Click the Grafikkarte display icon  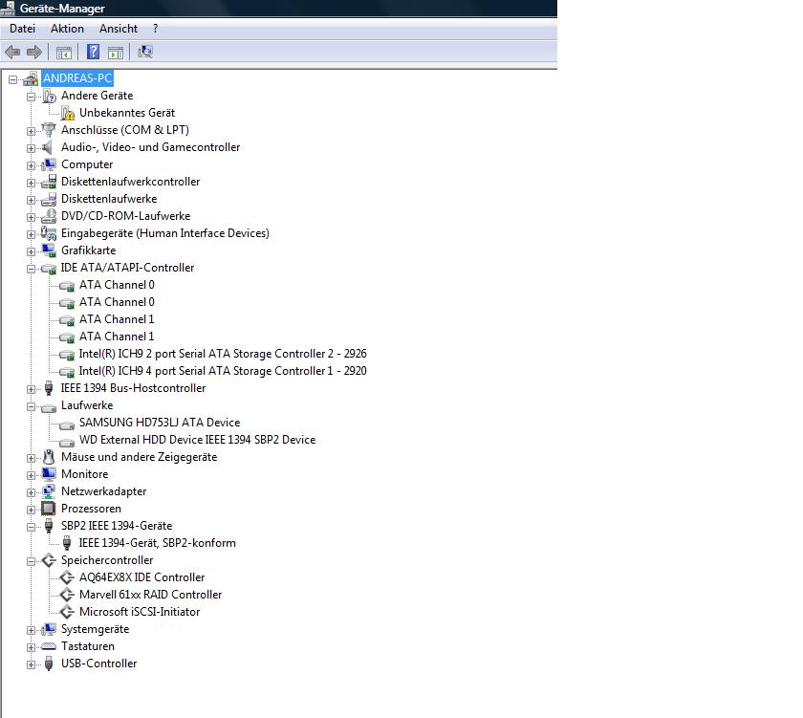click(49, 250)
